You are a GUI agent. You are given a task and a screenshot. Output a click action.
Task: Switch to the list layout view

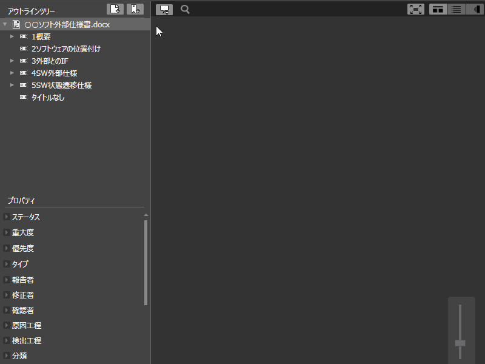pyautogui.click(x=456, y=9)
